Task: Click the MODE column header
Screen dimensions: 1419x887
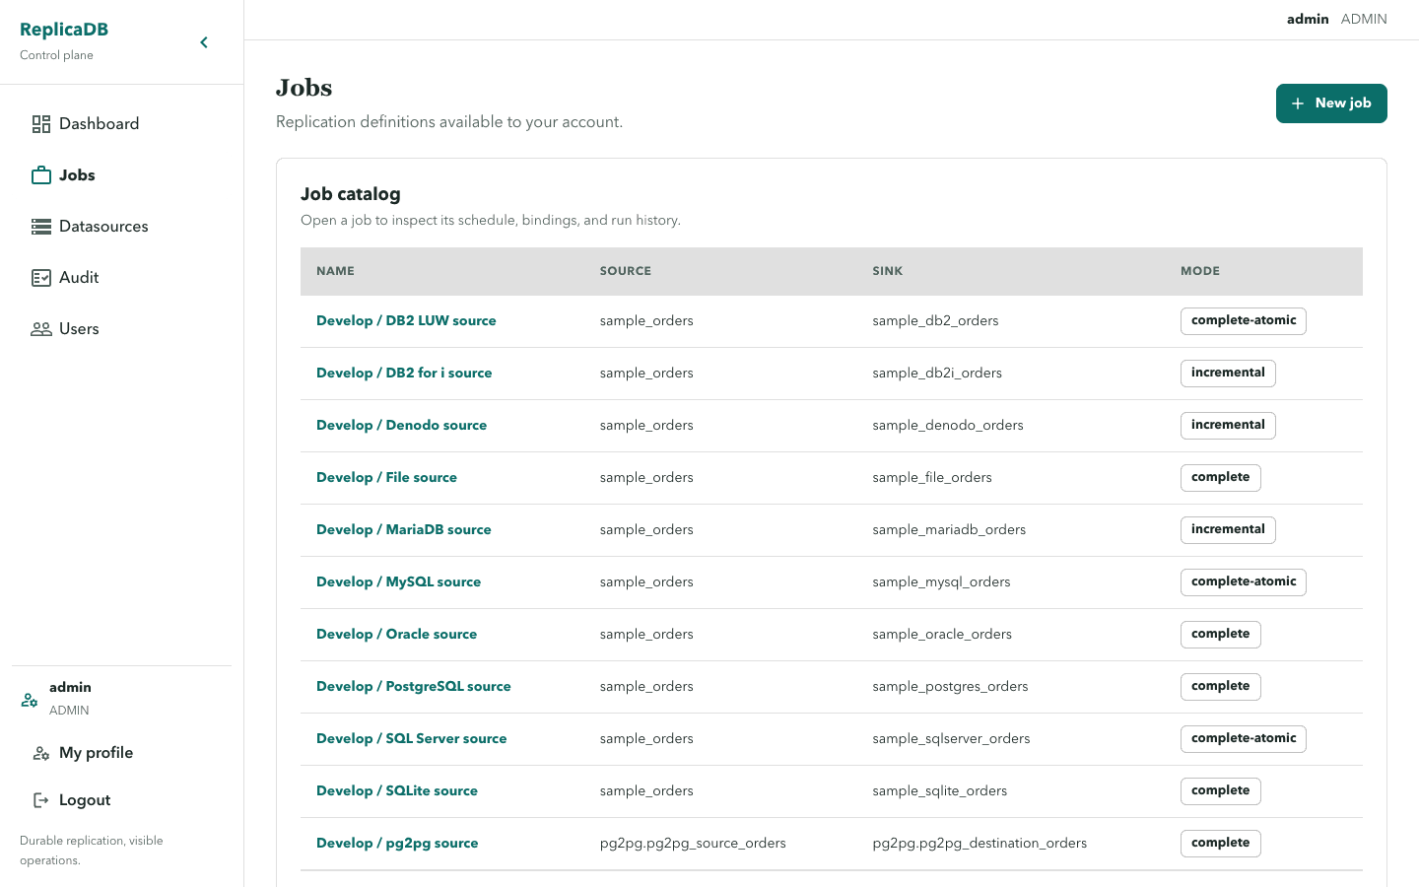Action: [x=1200, y=271]
